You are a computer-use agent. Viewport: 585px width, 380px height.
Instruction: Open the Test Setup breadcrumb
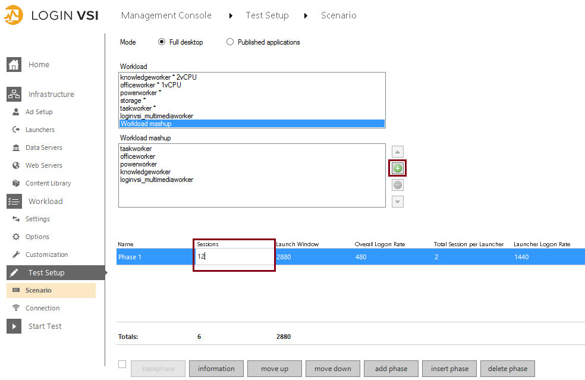tap(267, 15)
